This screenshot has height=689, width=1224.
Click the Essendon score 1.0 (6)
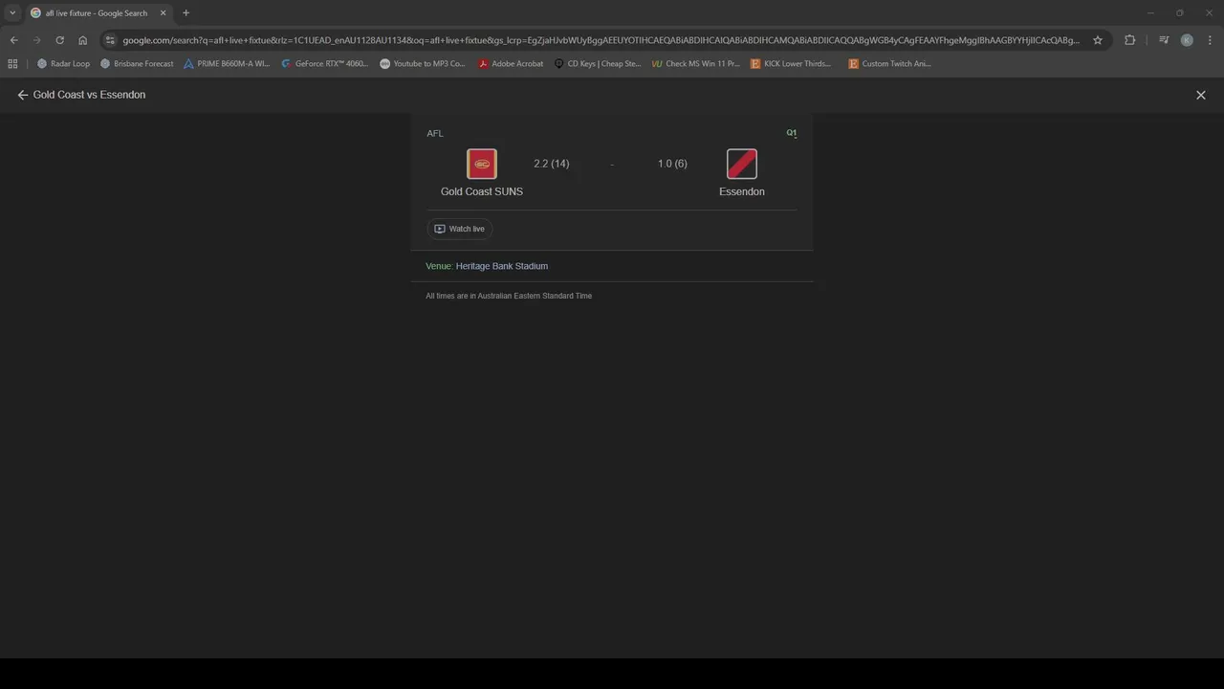pos(672,164)
